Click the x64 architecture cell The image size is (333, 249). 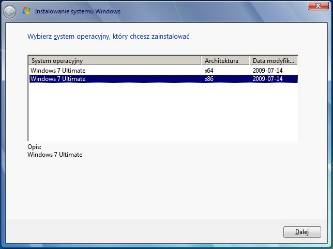(x=209, y=71)
